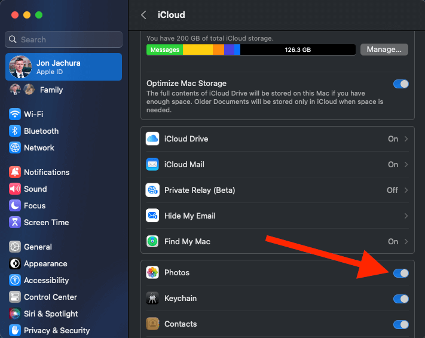
Task: Click the Screen Time hourglass icon
Action: (x=14, y=222)
